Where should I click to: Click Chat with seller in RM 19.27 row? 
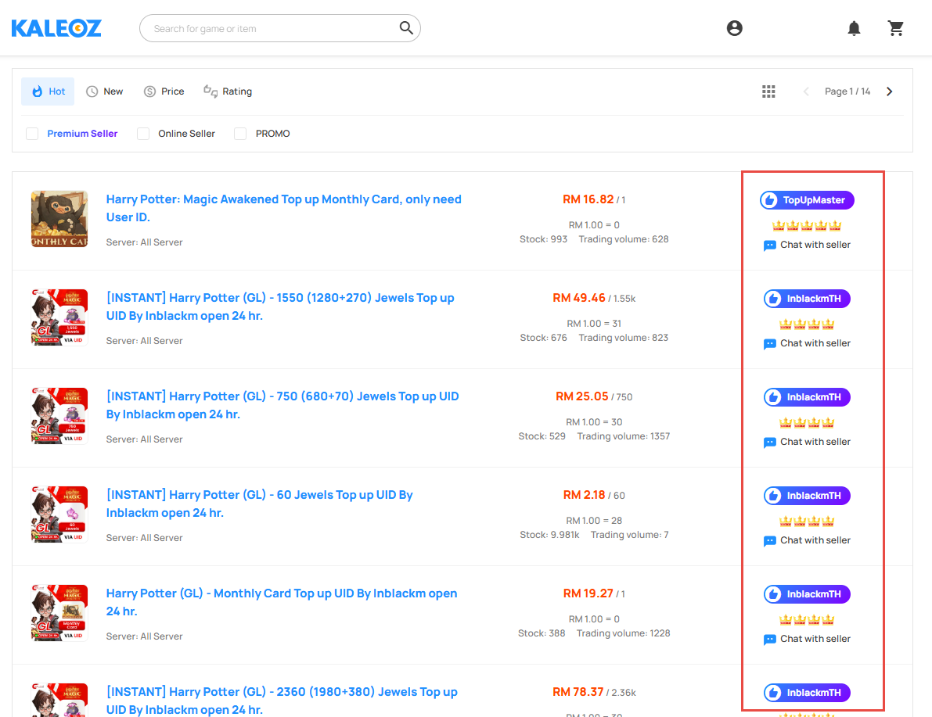[x=815, y=639]
